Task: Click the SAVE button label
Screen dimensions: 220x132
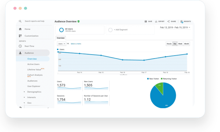Action: (150, 22)
